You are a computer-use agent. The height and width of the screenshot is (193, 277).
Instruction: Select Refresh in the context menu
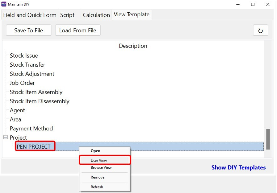tap(97, 187)
